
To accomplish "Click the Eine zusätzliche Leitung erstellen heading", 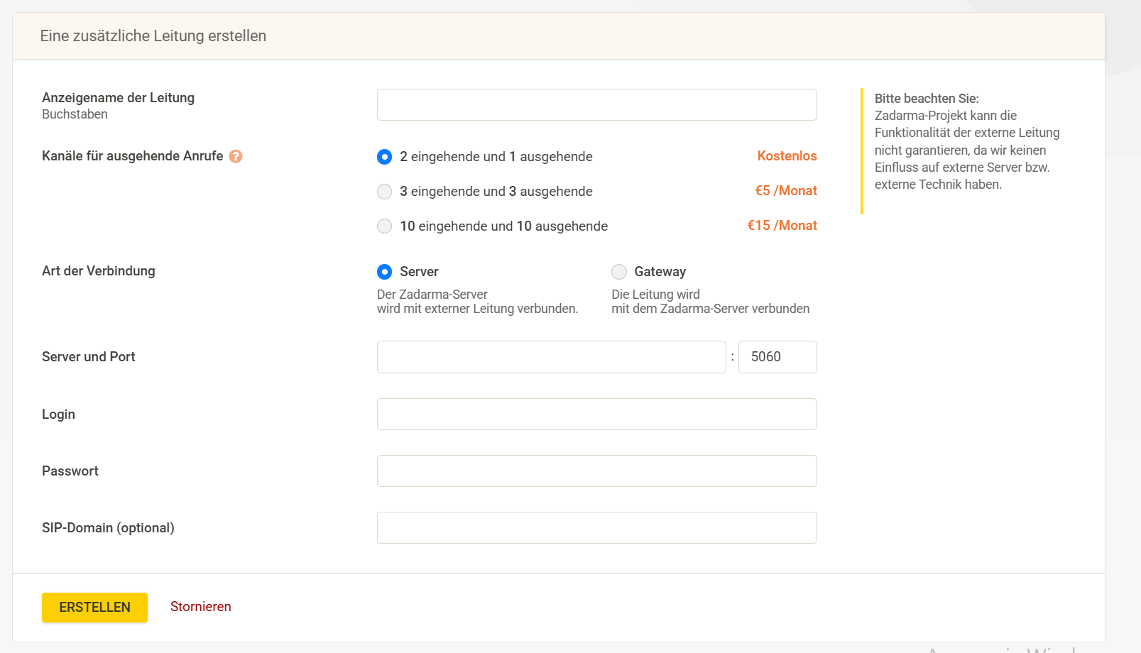I will click(153, 36).
